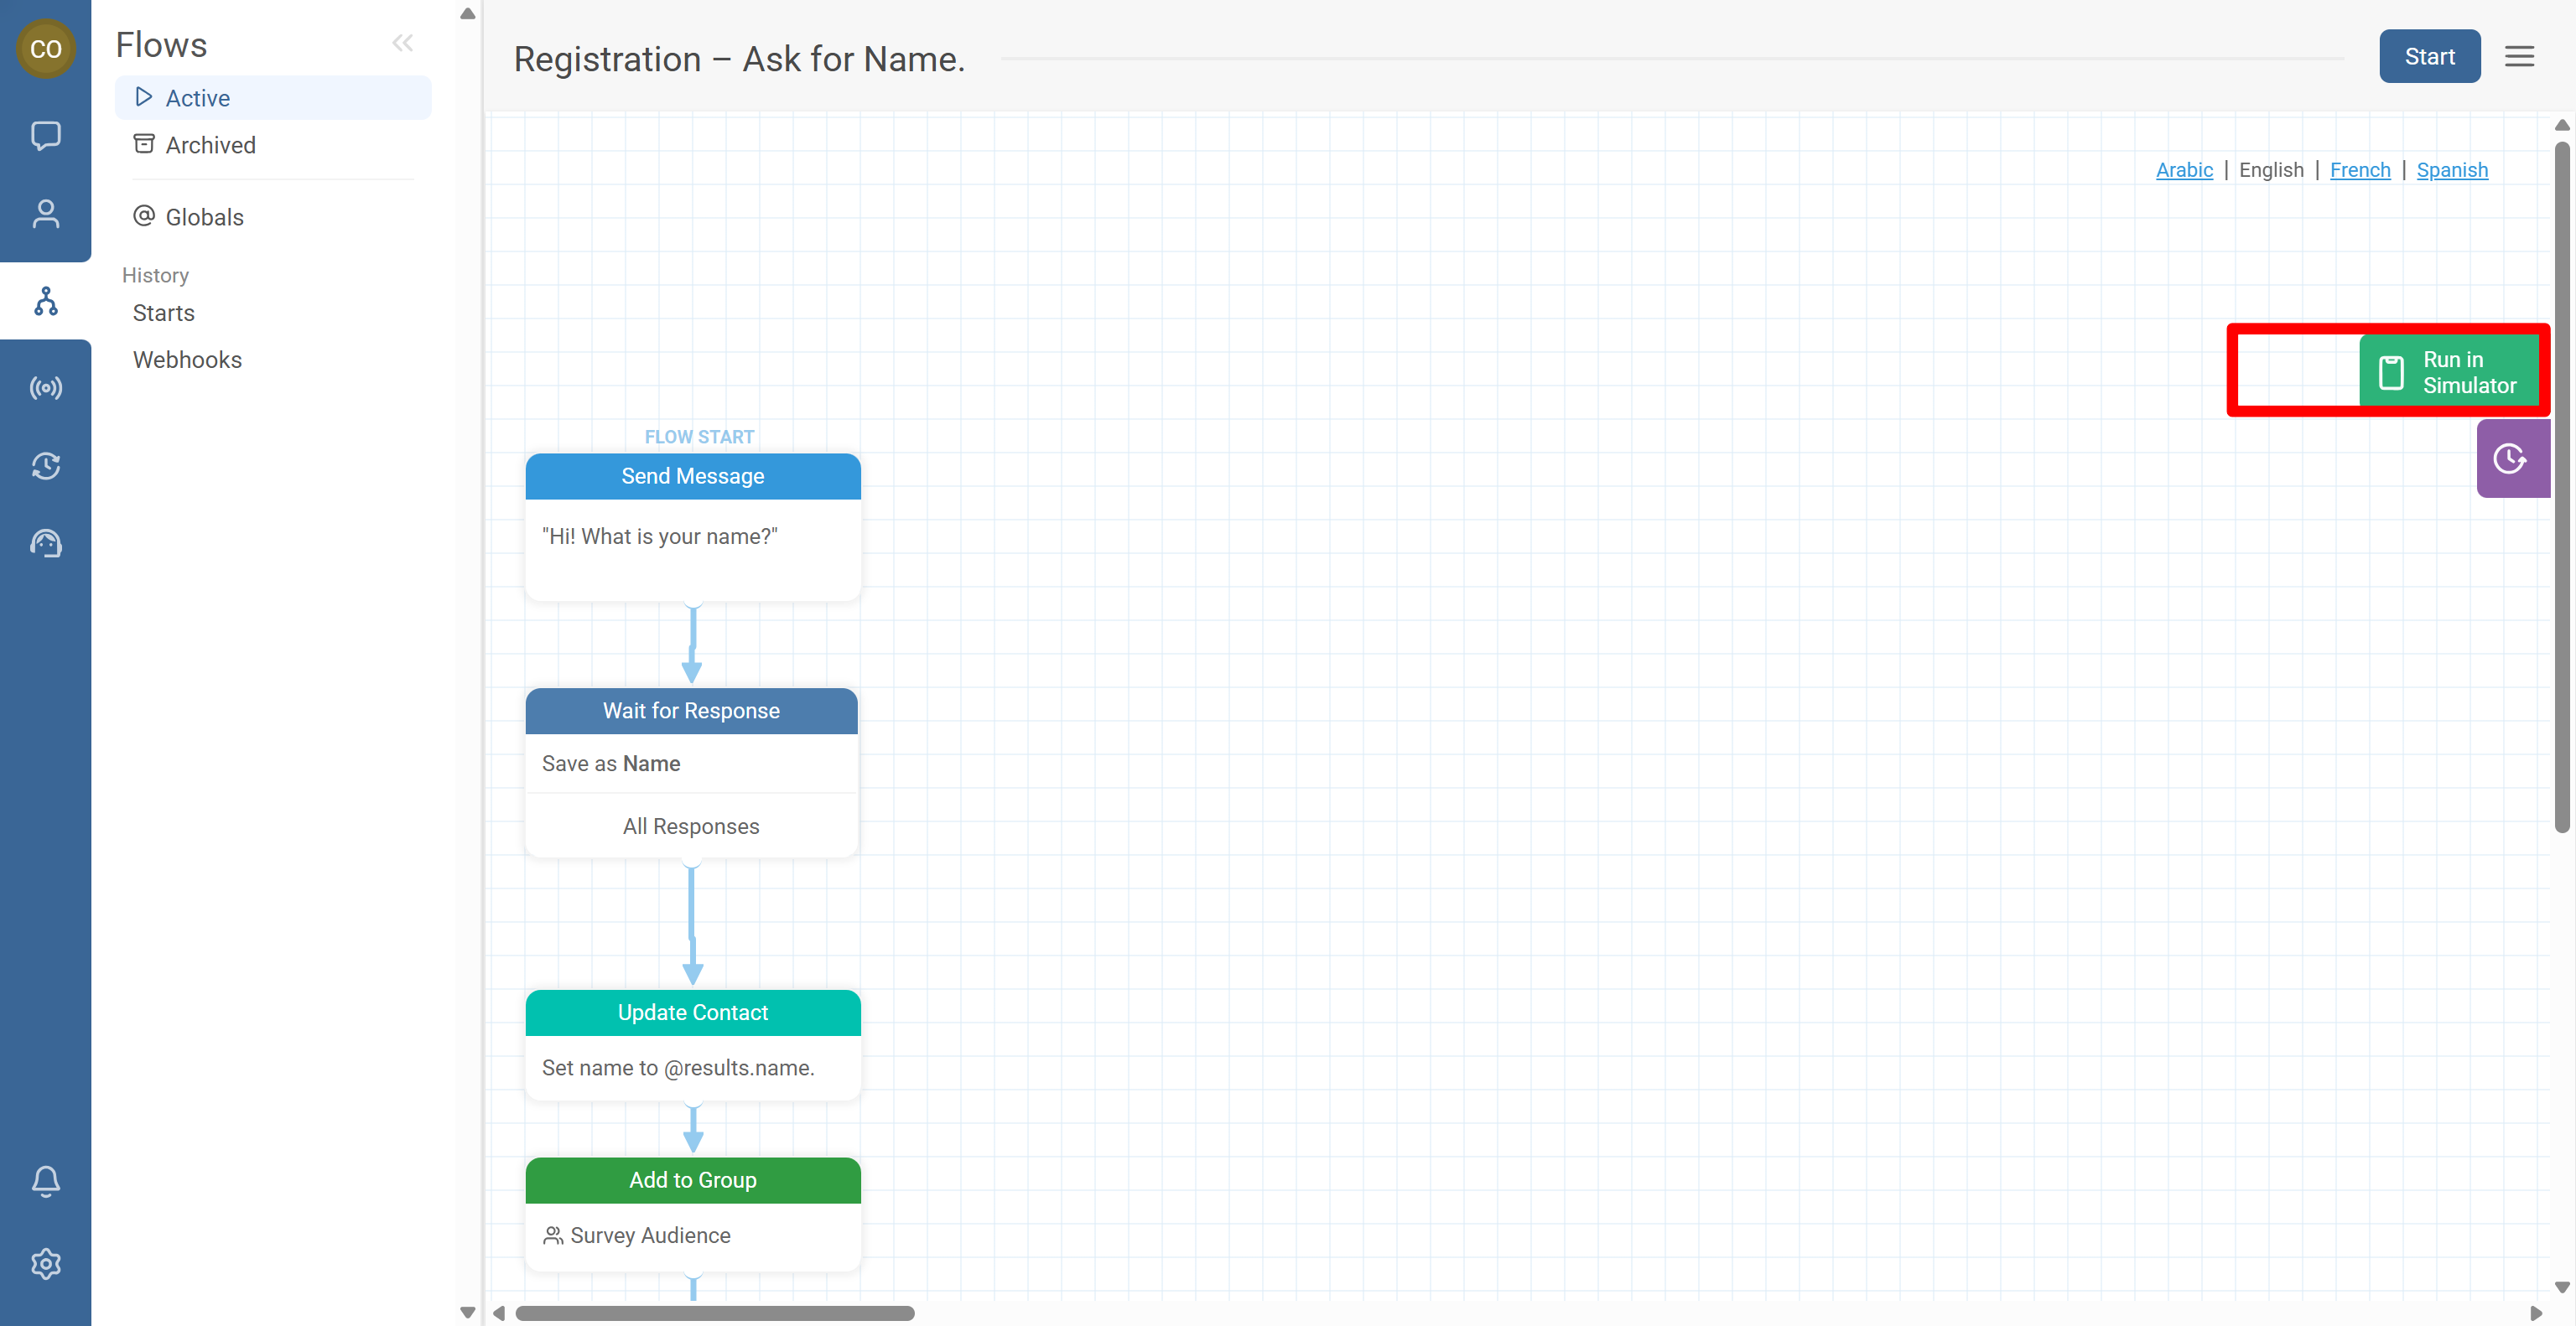Click Run in Simulator button
Screen dimensions: 2576x1326
point(2448,371)
